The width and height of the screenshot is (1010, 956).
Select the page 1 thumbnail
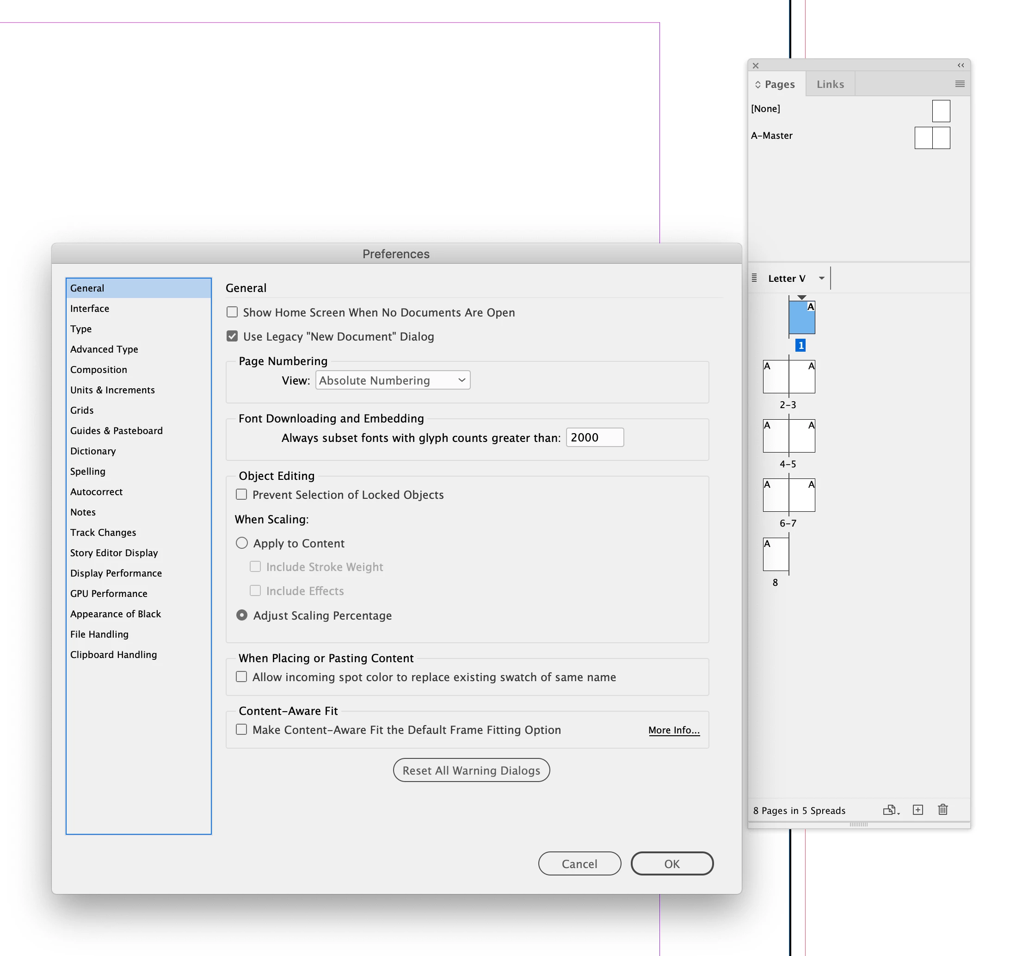[802, 318]
